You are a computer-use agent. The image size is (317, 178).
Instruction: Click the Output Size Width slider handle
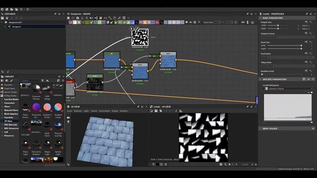278,25
